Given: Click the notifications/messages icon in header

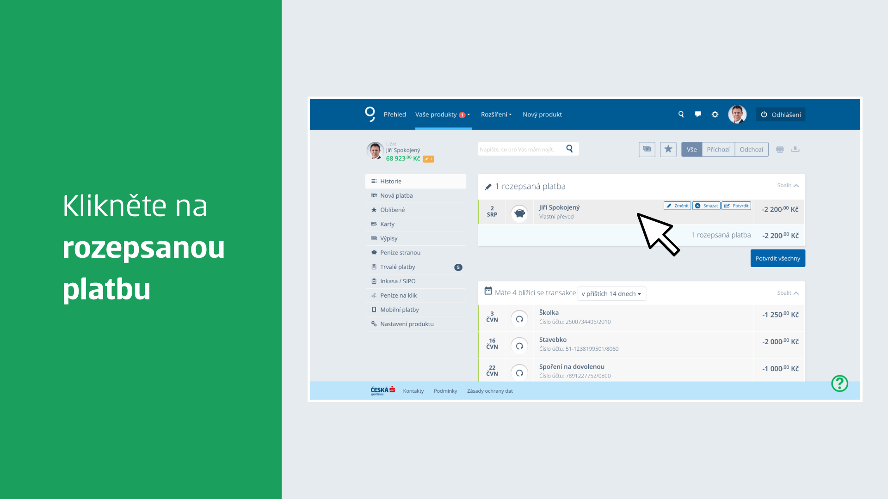Looking at the screenshot, I should [698, 115].
